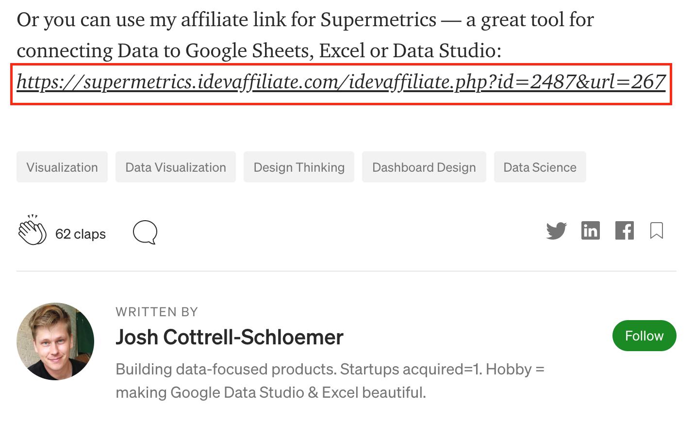This screenshot has height=421, width=694.
Task: Select the Design Thinking tag
Action: point(299,167)
